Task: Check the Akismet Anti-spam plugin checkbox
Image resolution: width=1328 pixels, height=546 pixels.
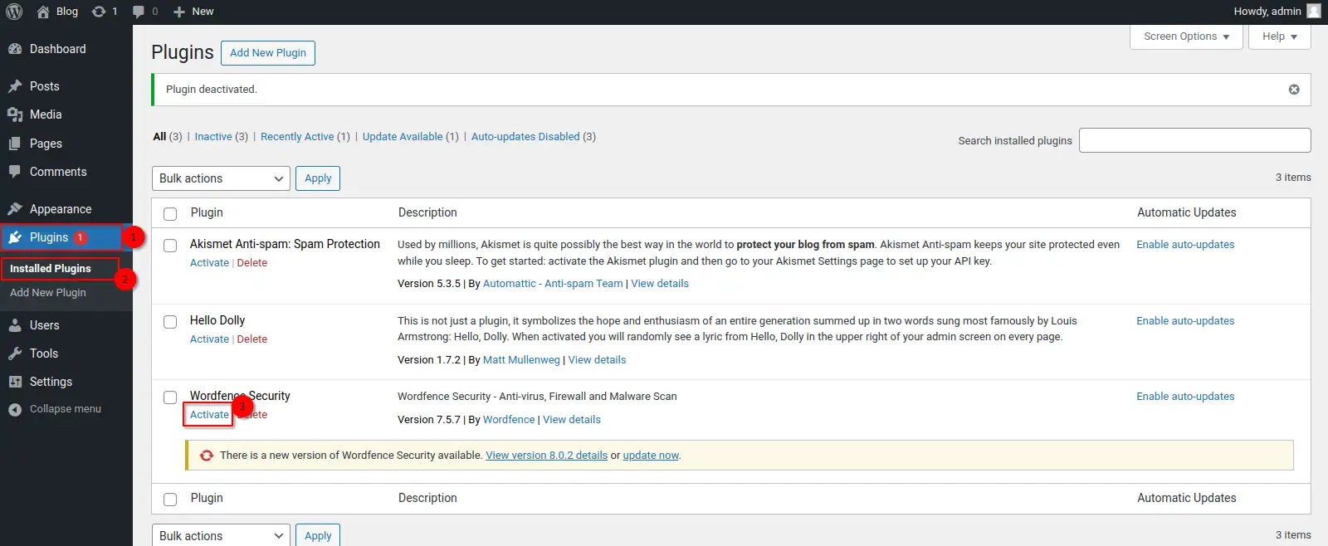Action: 170,246
